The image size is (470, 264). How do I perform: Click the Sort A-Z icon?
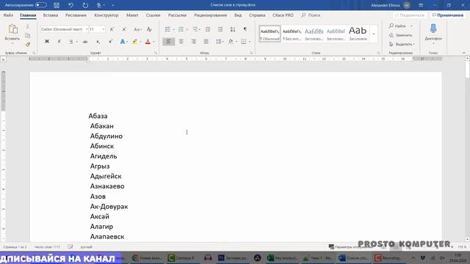(x=233, y=29)
